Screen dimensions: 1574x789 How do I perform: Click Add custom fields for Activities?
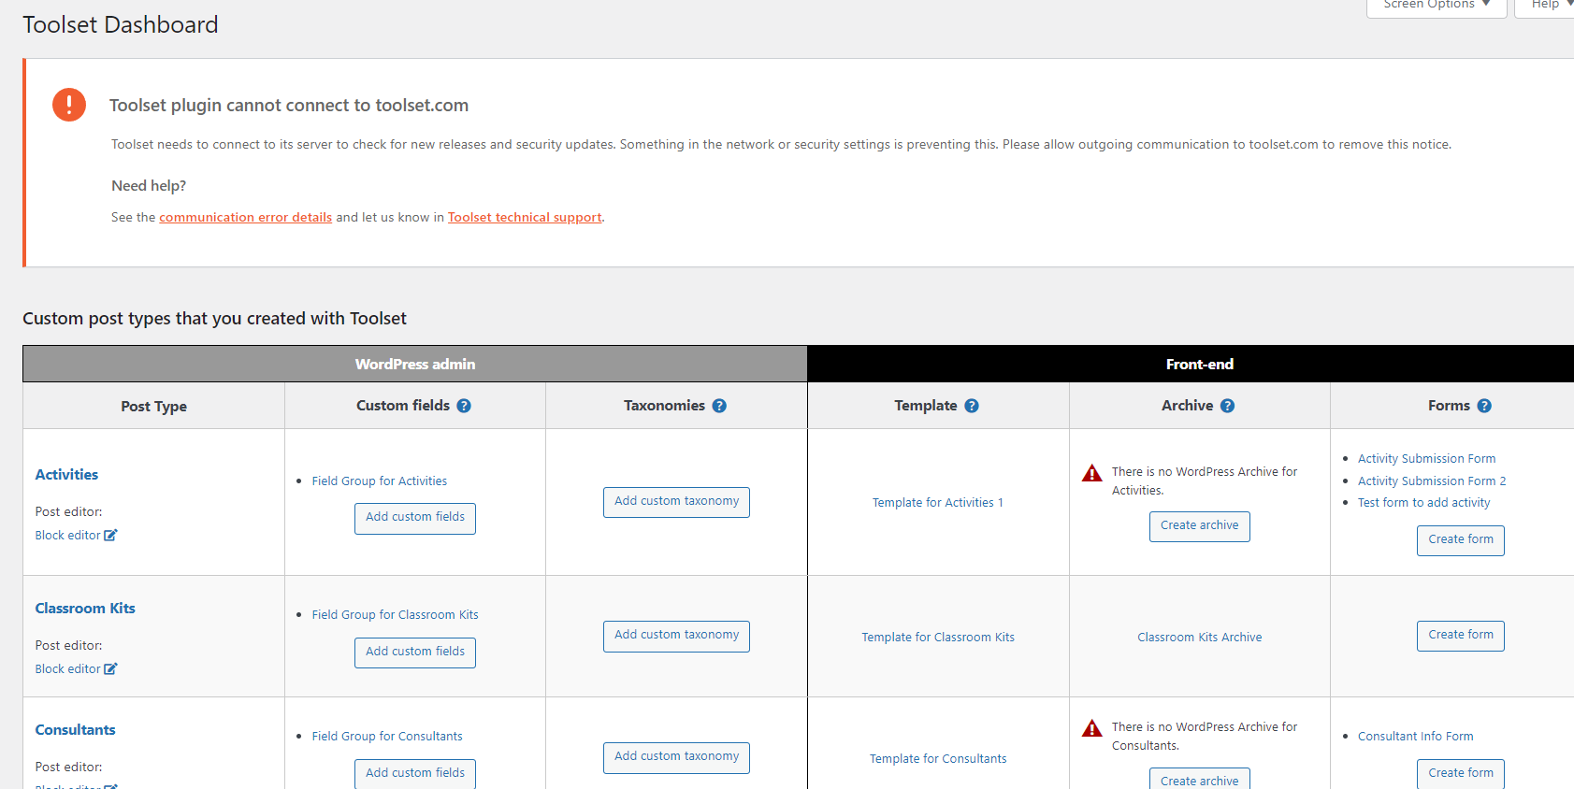tap(415, 518)
